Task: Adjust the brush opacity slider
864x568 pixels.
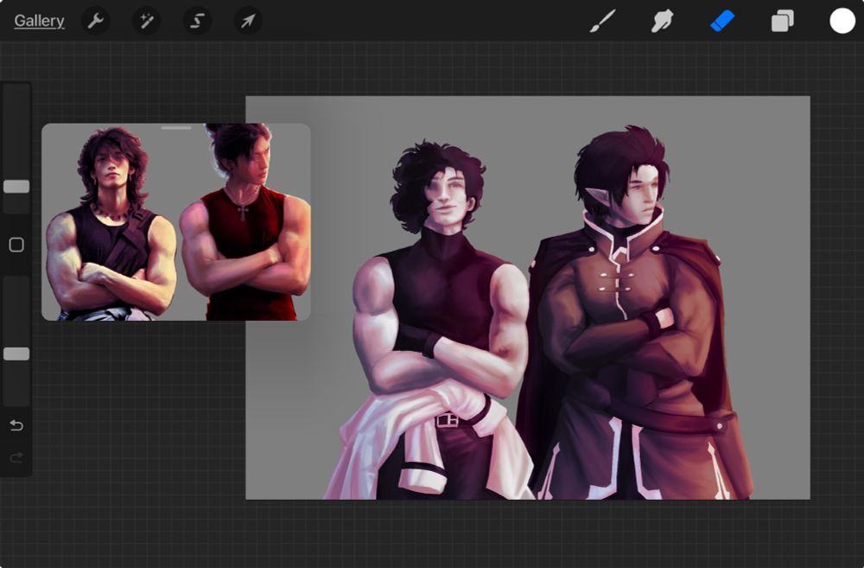Action: [x=15, y=354]
